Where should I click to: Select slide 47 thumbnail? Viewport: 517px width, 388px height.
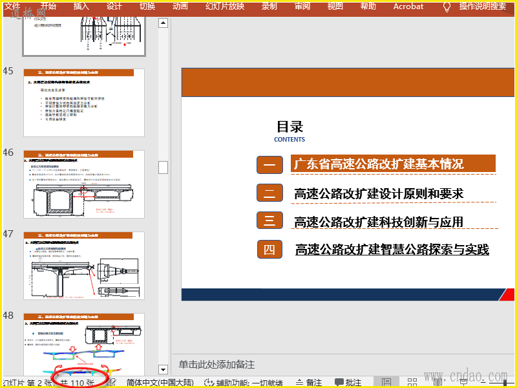84,266
